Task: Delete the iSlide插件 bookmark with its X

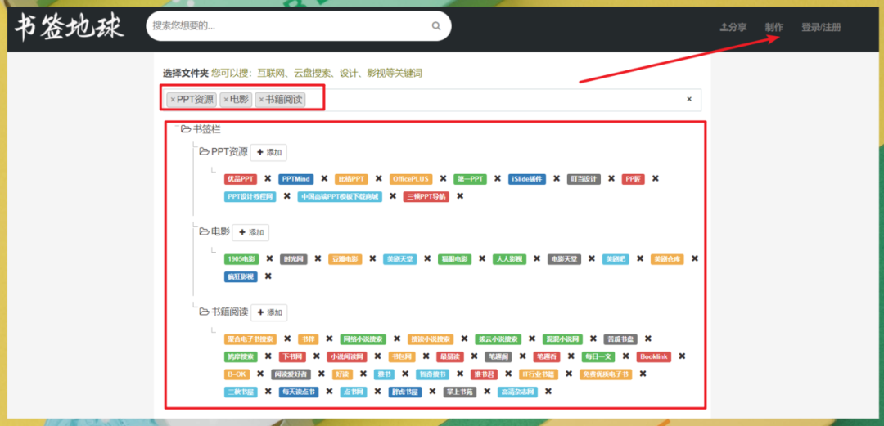Action: tap(557, 178)
